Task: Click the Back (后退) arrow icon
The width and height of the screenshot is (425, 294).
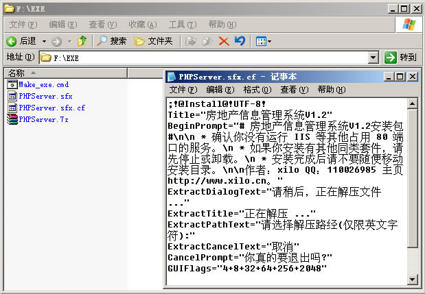Action: click(11, 41)
